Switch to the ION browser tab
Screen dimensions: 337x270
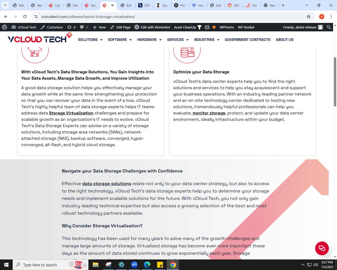(144, 5)
